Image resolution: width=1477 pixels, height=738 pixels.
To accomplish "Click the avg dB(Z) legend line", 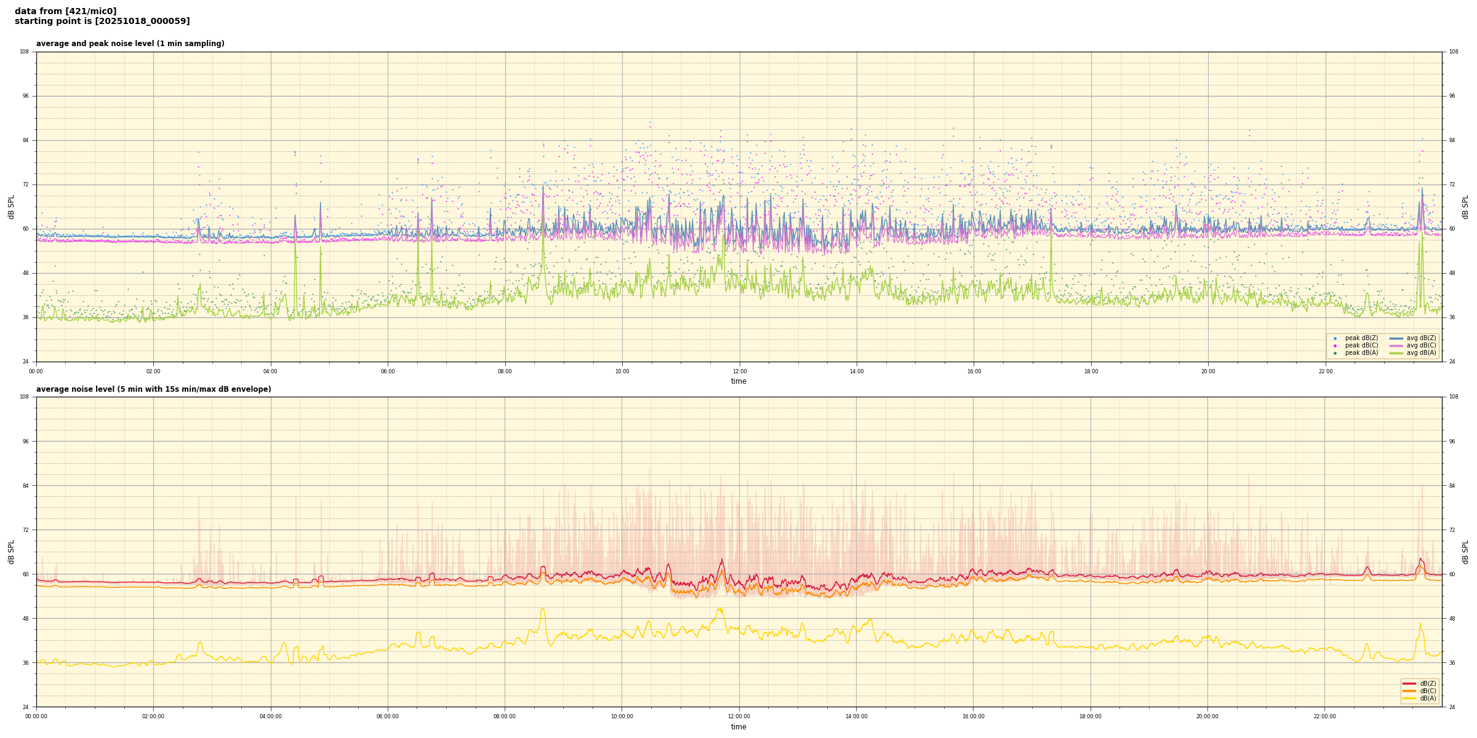I will 1396,338.
